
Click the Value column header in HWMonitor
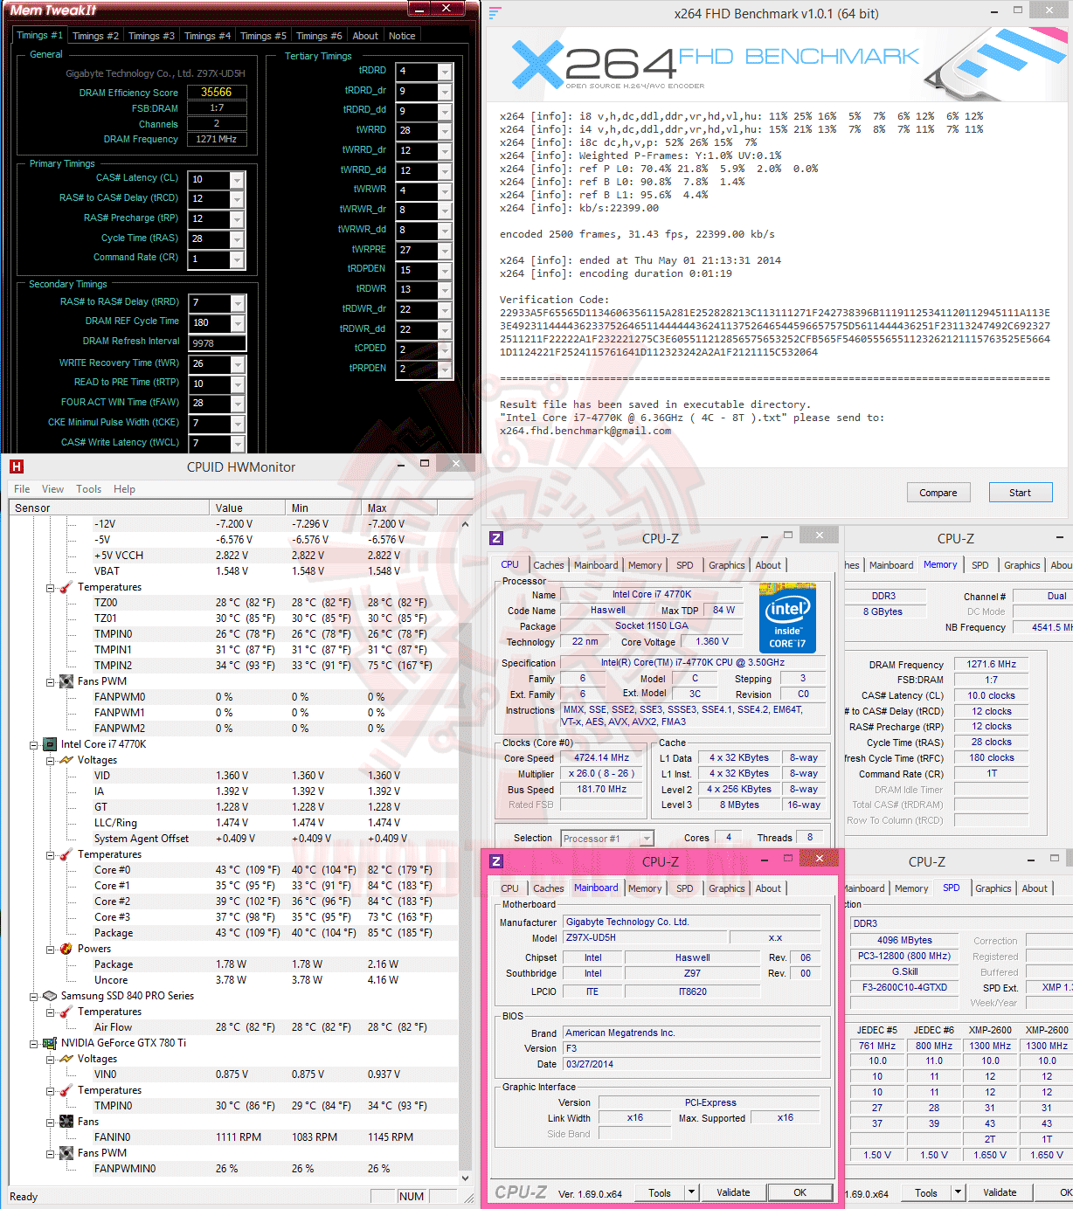pos(248,508)
